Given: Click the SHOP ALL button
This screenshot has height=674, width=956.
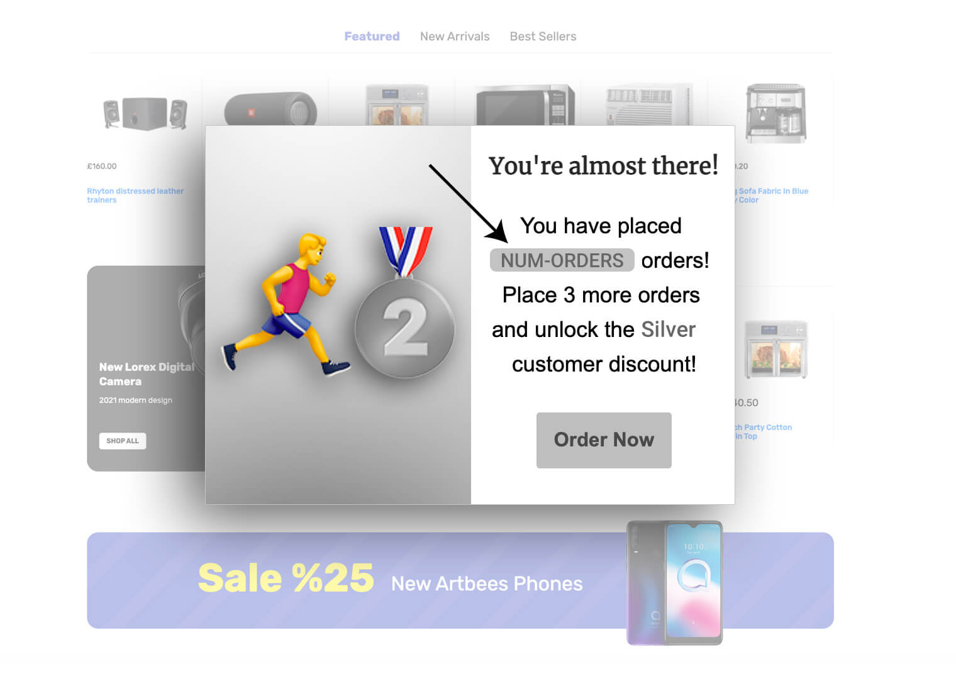Looking at the screenshot, I should [123, 441].
